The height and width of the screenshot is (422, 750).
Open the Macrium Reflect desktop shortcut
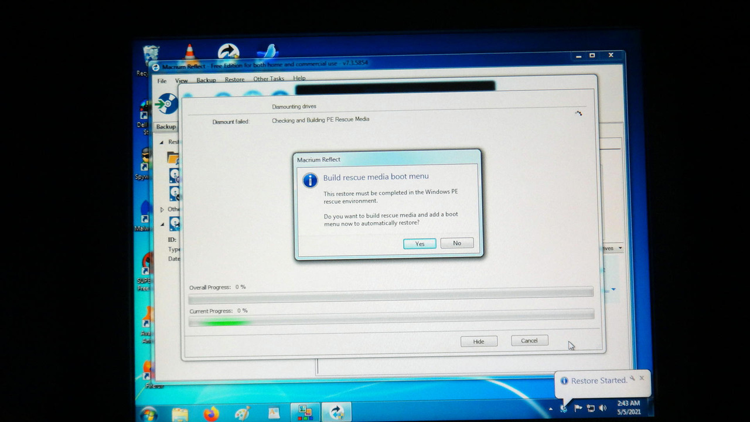click(229, 52)
